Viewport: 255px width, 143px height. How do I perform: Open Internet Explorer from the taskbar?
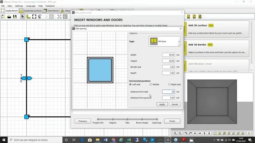tap(121, 140)
